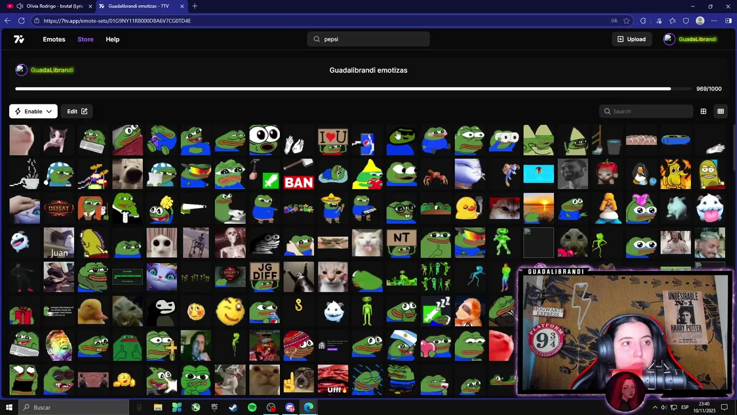Open the GuadaLibrandi account menu in header
This screenshot has width=737, height=415.
click(690, 39)
